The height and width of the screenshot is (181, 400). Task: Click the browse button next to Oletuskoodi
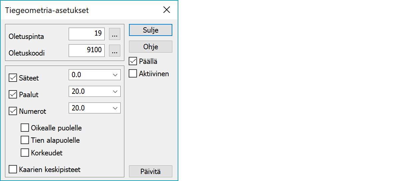click(x=114, y=51)
